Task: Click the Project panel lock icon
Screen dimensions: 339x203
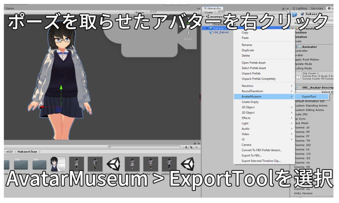Action: coord(195,143)
